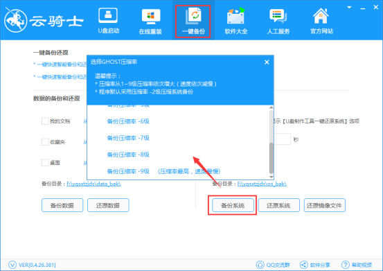Choose 备份压缩率 -7级
The height and width of the screenshot is (271, 383).
128,138
